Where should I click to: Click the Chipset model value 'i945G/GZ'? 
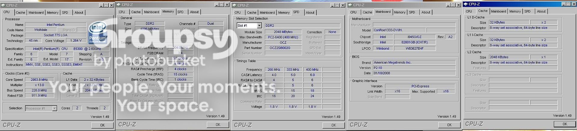point(415,37)
